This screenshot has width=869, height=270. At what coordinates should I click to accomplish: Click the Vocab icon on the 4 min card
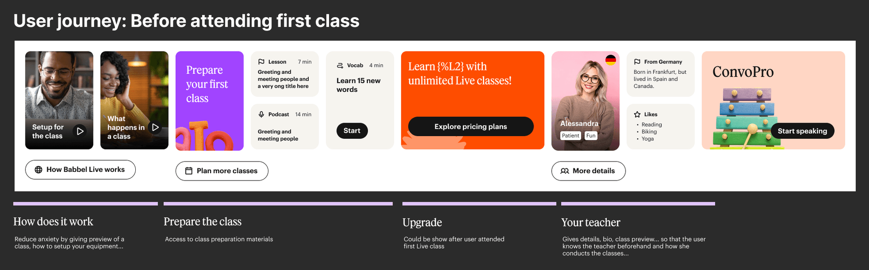[x=340, y=65]
